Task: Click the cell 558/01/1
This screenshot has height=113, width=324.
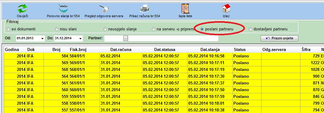Action: coord(84,103)
